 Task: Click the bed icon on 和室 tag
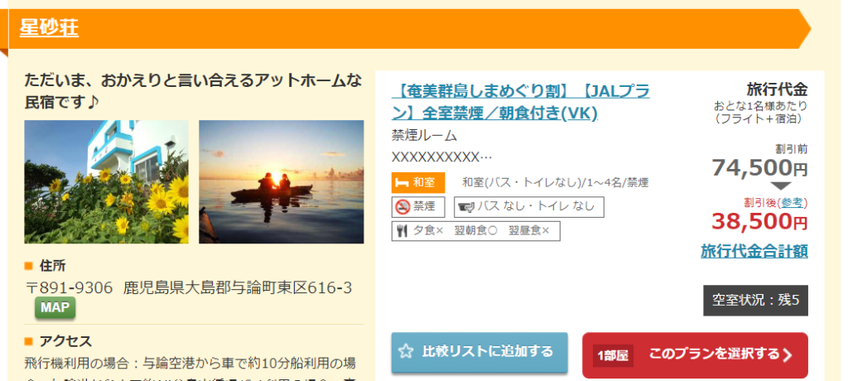[x=402, y=183]
